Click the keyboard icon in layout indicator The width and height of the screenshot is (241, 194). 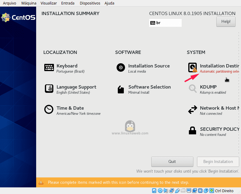click(153, 23)
